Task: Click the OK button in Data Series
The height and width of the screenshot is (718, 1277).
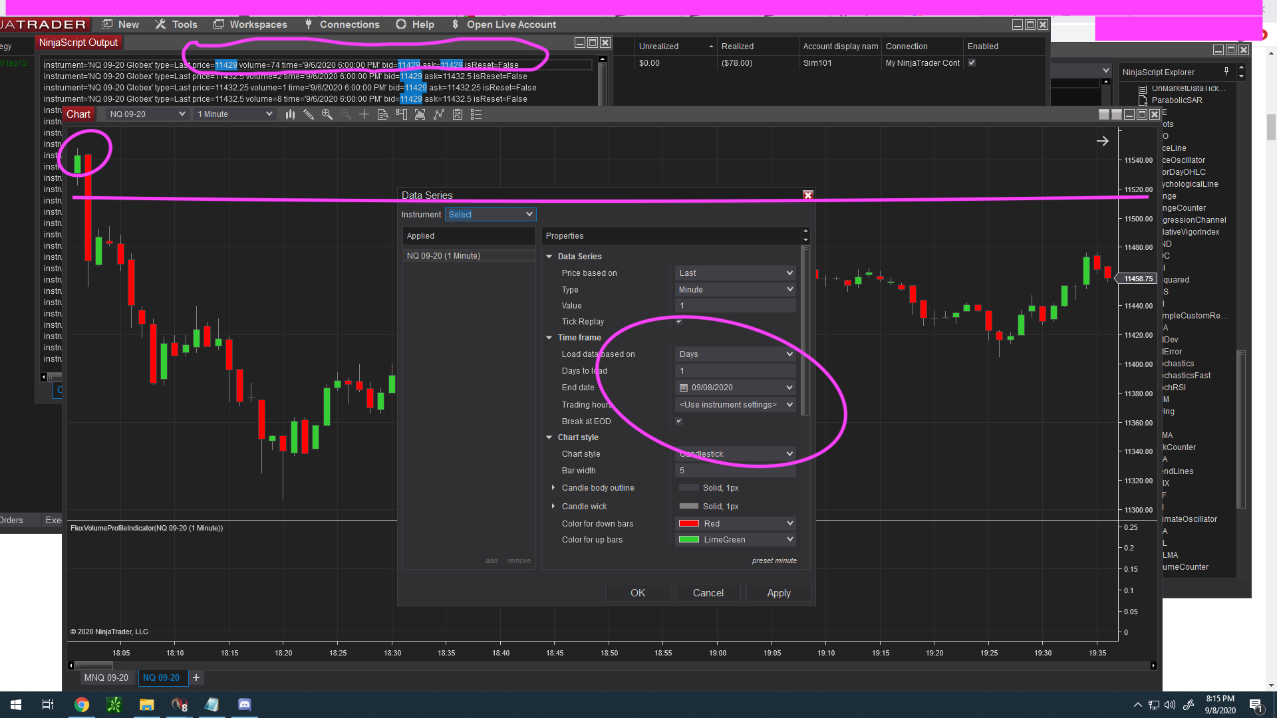Action: [637, 593]
